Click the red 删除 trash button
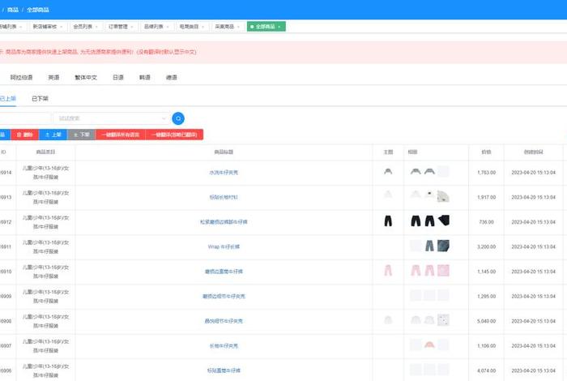Screen dimensions: 567x381 (x=25, y=135)
